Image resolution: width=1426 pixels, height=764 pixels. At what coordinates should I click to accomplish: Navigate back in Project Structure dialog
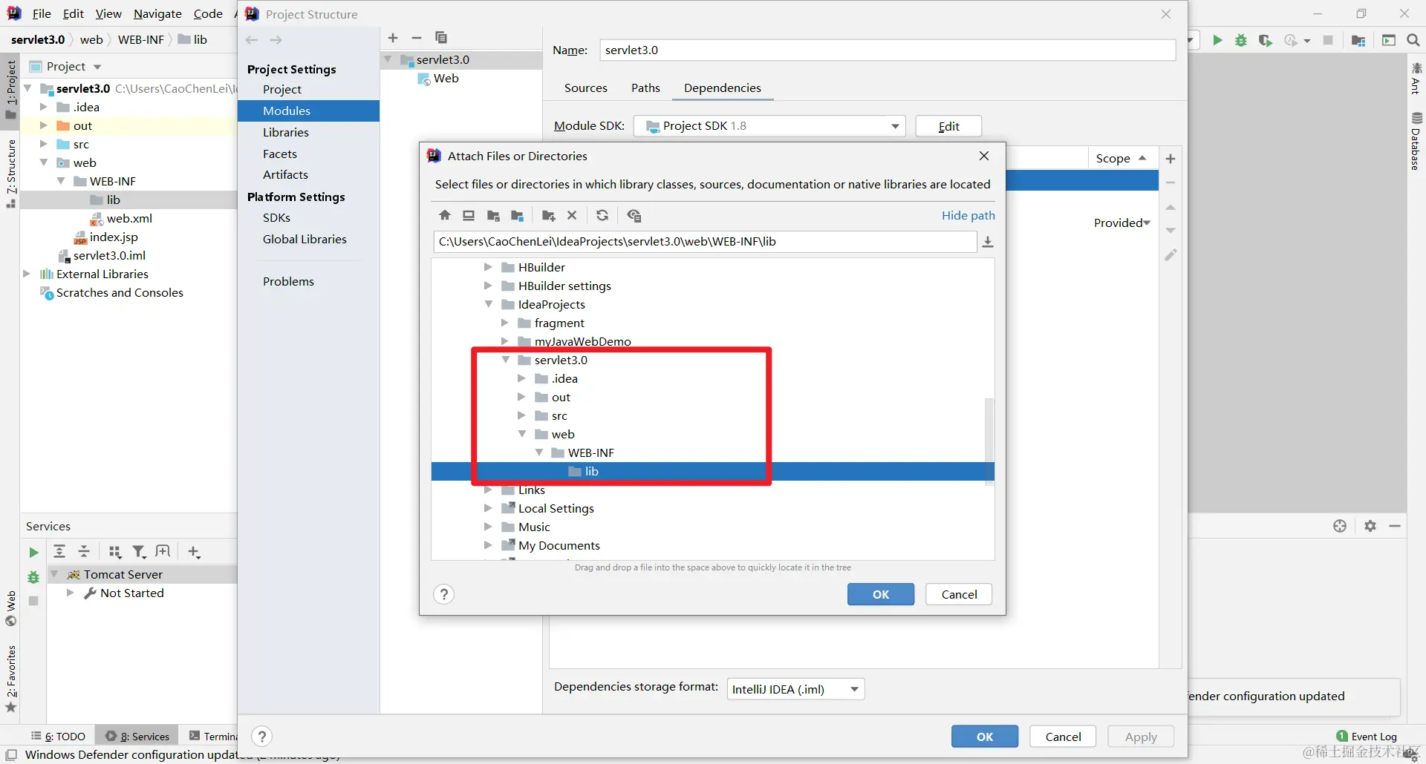click(x=252, y=40)
